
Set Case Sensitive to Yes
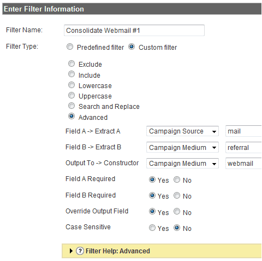152,228
